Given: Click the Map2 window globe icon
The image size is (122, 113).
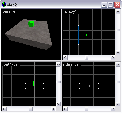Looking at the screenshot, I should tap(4, 5).
